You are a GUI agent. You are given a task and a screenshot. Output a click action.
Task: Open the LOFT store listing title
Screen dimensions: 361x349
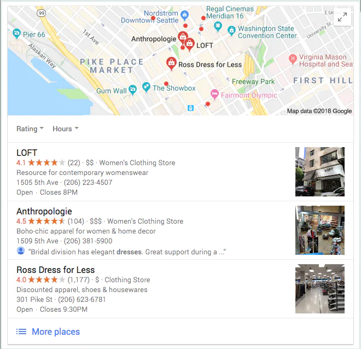pyautogui.click(x=27, y=153)
